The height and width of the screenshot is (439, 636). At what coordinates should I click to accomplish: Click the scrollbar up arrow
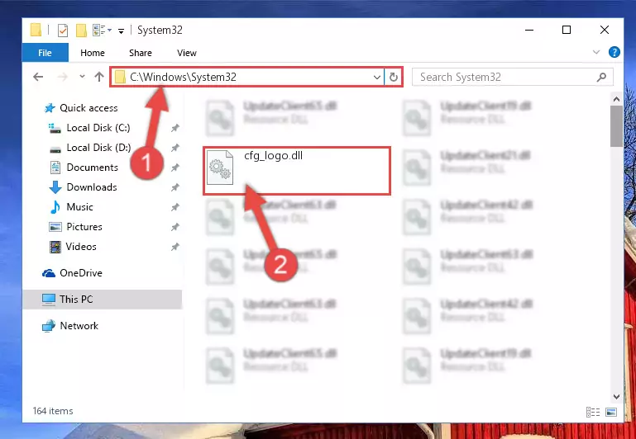pos(616,99)
